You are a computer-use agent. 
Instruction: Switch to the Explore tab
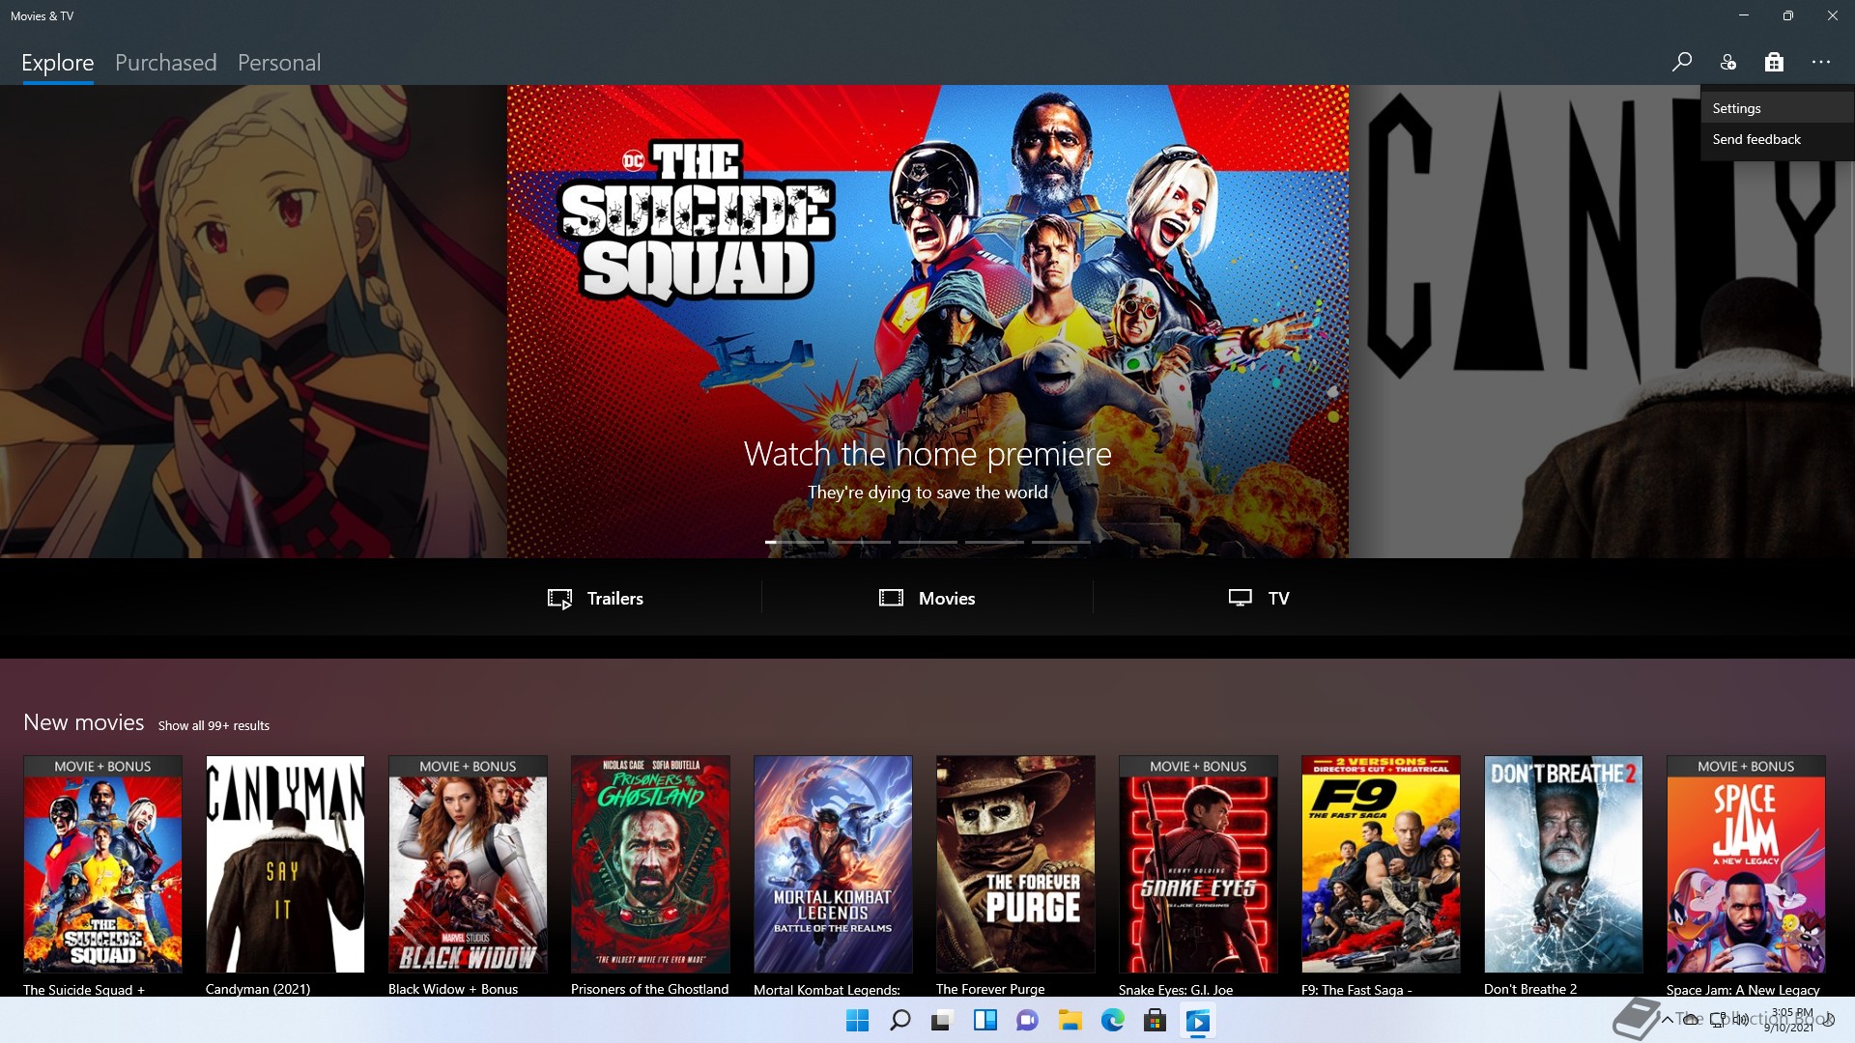click(58, 63)
